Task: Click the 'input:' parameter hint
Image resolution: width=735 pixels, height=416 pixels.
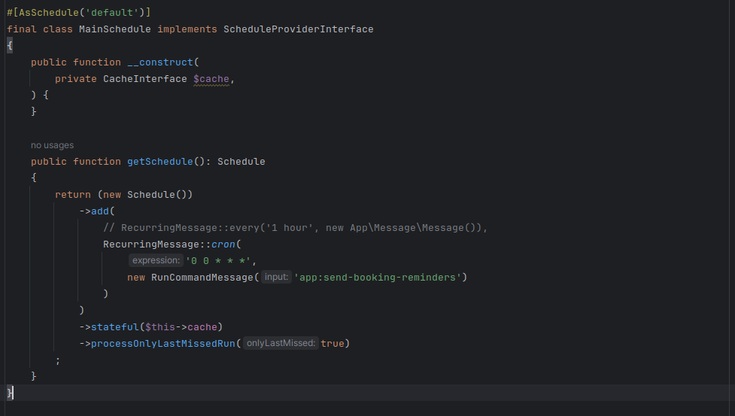Action: [276, 277]
